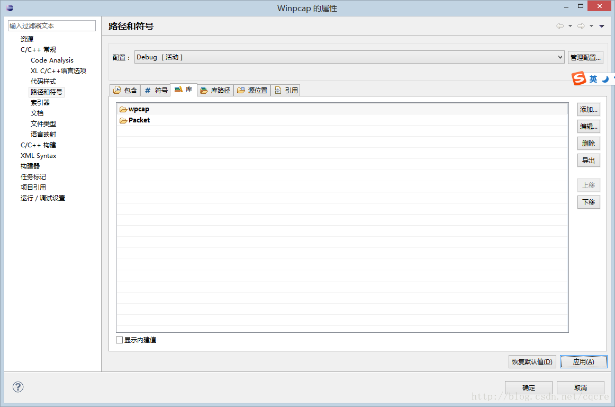Click the 编辑... button
Screen dimensions: 615x407
pyautogui.click(x=589, y=127)
